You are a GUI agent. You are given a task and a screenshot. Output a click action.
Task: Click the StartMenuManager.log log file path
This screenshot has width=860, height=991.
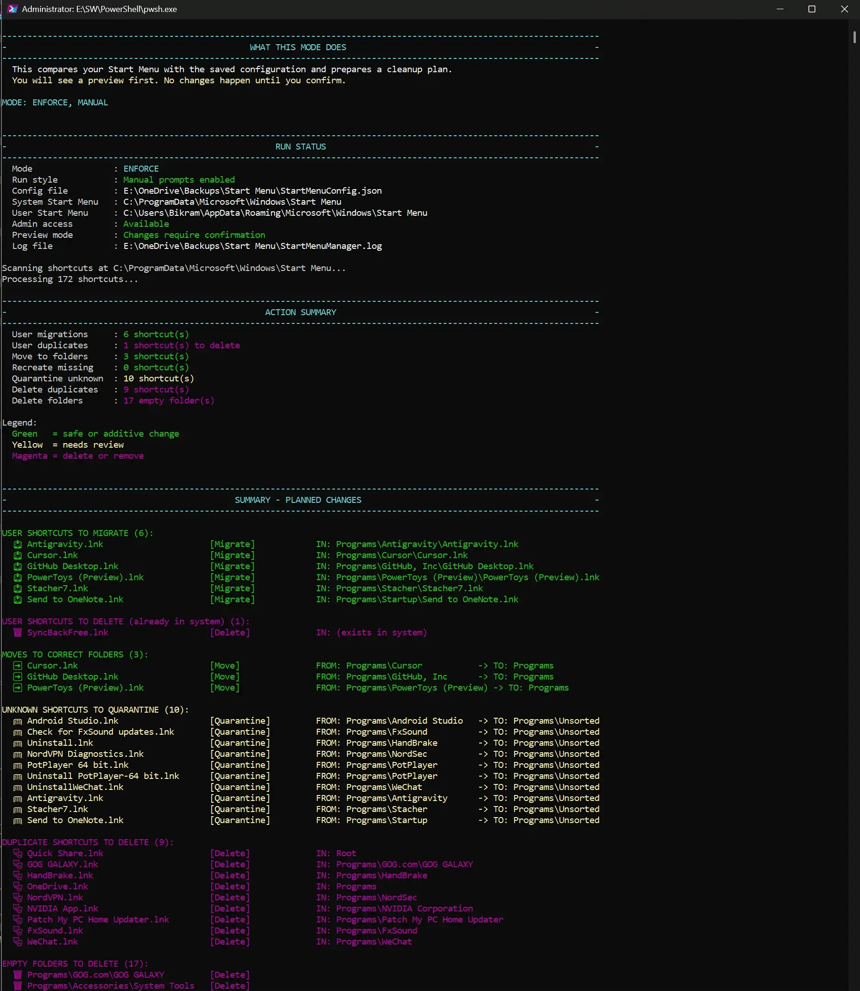point(252,246)
